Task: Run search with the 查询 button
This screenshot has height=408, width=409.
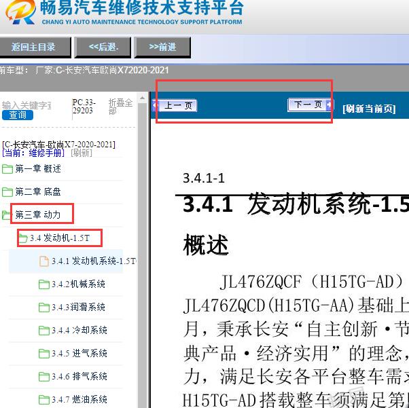Action: point(18,115)
